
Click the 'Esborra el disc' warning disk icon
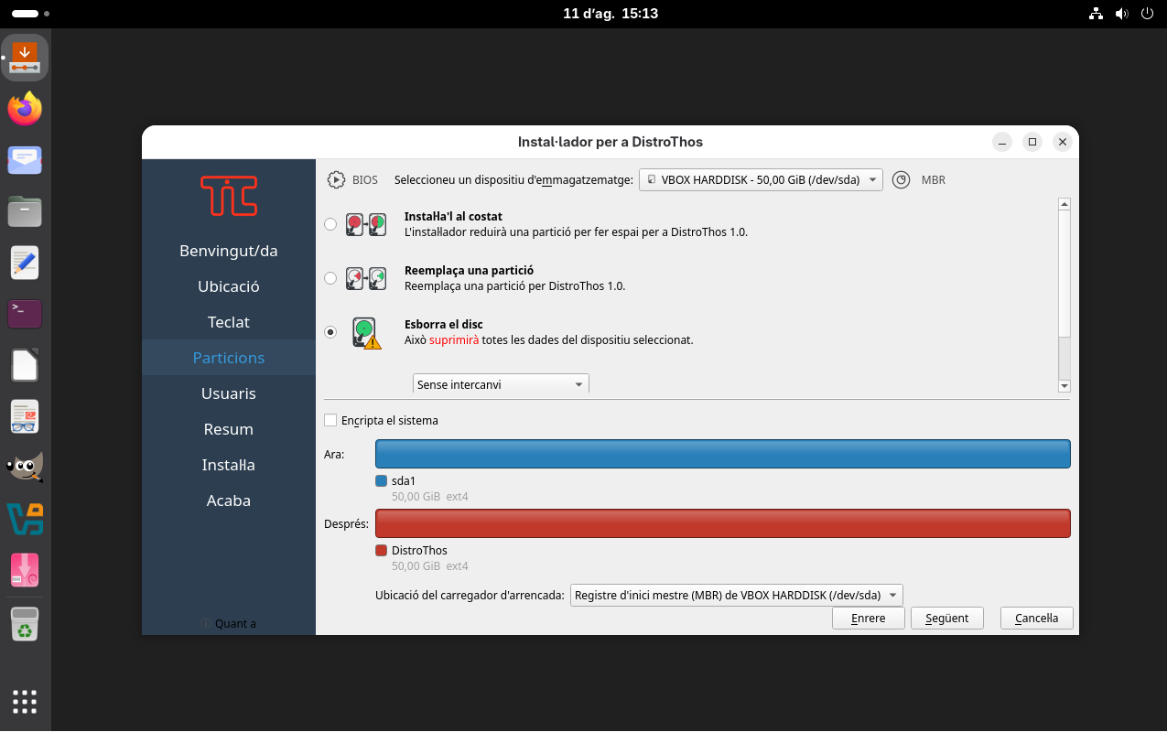[x=366, y=332]
